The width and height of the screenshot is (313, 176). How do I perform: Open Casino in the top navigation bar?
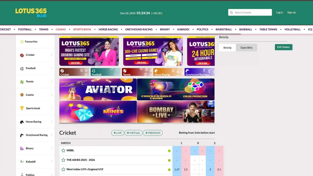click(61, 30)
